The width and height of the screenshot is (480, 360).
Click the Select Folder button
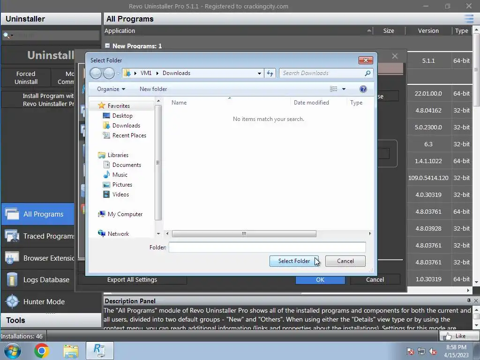pyautogui.click(x=294, y=261)
